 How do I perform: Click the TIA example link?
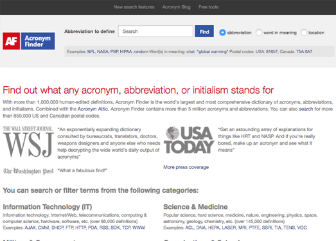click(278, 228)
